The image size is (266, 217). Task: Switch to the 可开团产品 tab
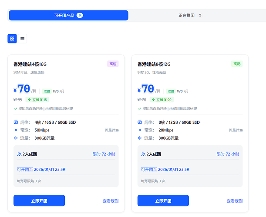click(68, 15)
